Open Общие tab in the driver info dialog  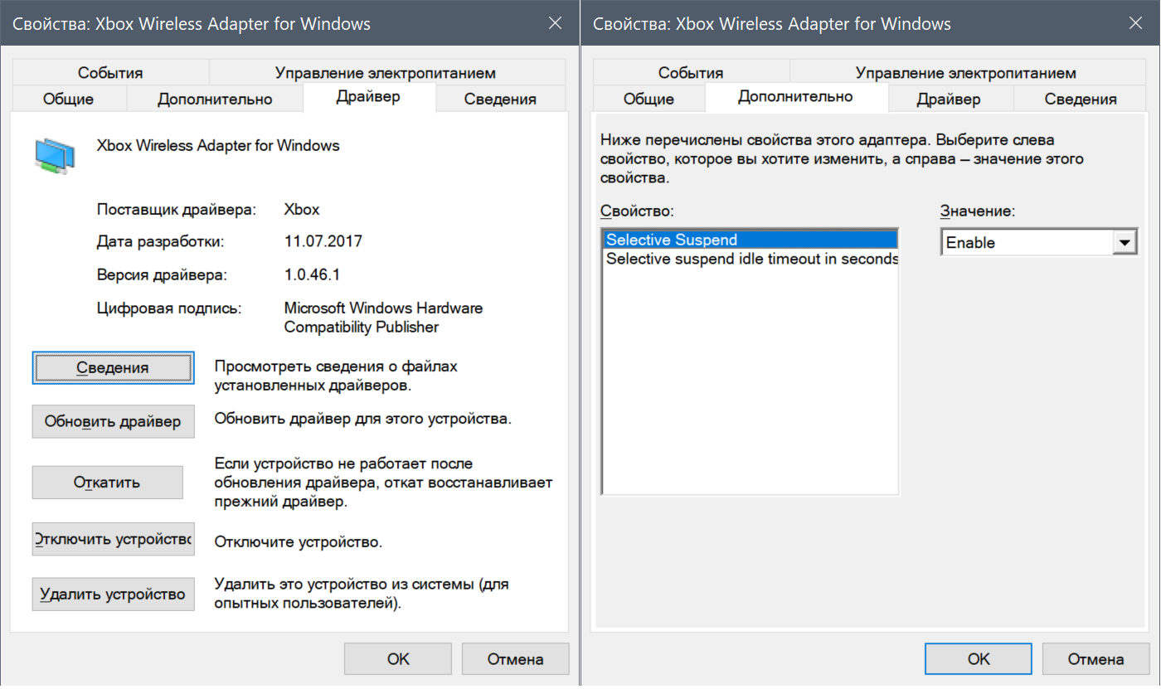click(68, 99)
